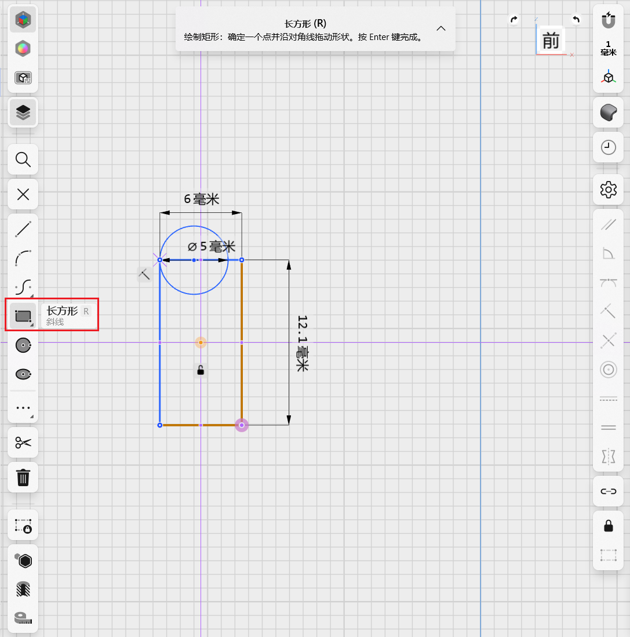Change the 1 毫米 grid snap value
The height and width of the screenshot is (637, 630).
(x=608, y=48)
